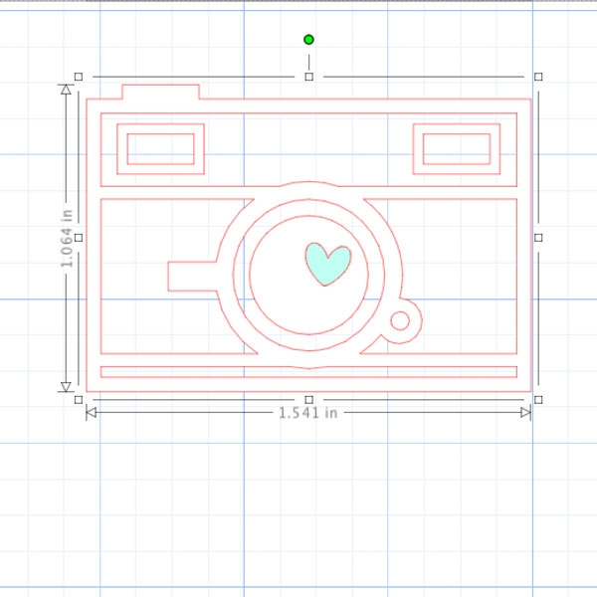This screenshot has height=597, width=597.
Task: Click the middle-right selection resize handle
Action: 538,238
